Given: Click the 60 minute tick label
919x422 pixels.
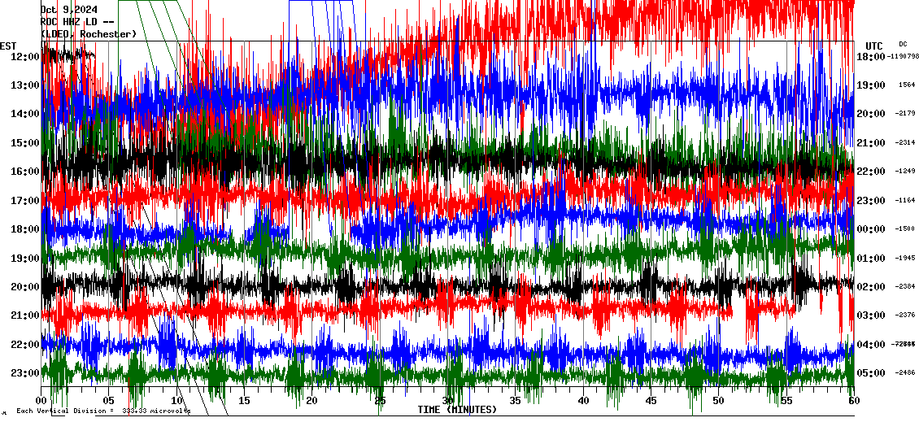Looking at the screenshot, I should 853,401.
